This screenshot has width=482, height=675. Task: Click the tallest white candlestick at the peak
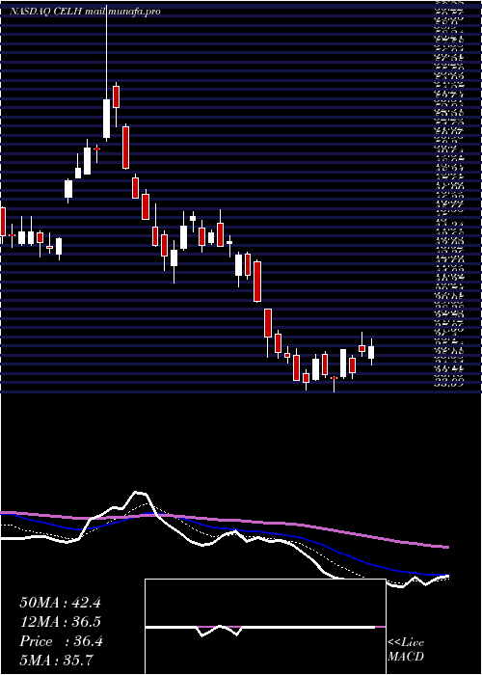[x=106, y=119]
